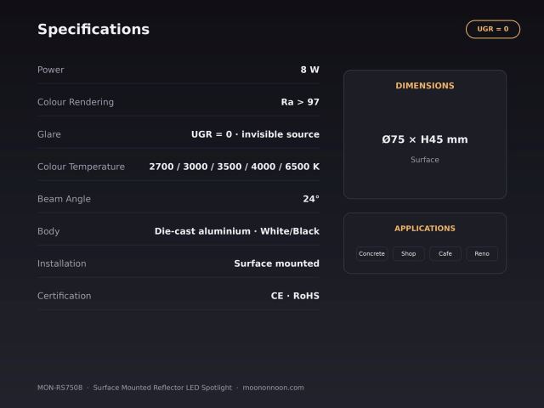Click the Cafe application tag
Image resolution: width=544 pixels, height=408 pixels.
(x=445, y=253)
